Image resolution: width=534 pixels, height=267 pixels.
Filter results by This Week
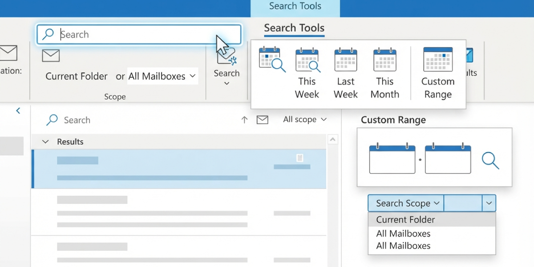(x=307, y=74)
